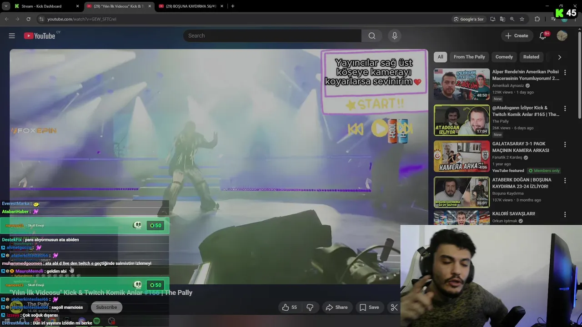The width and height of the screenshot is (582, 327).
Task: Start voice search with the microphone
Action: tap(395, 36)
